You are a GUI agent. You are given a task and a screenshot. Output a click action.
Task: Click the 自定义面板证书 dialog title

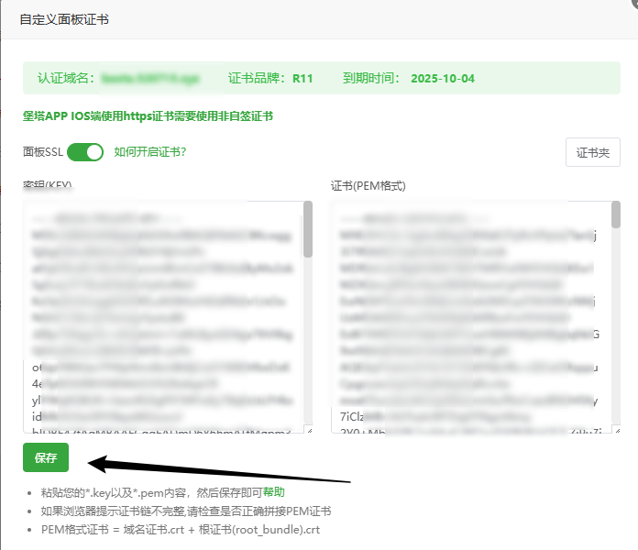(x=63, y=18)
